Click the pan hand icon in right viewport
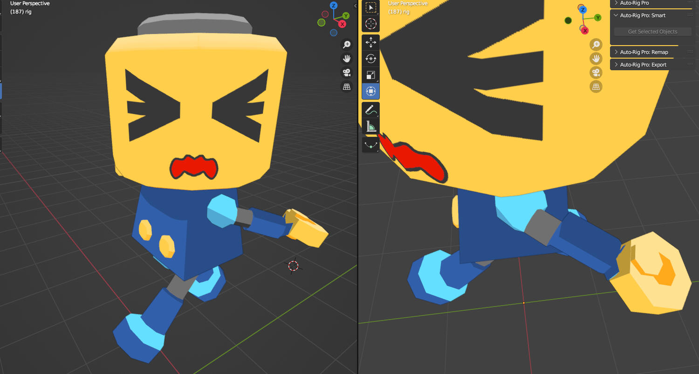This screenshot has height=374, width=699. coord(596,59)
